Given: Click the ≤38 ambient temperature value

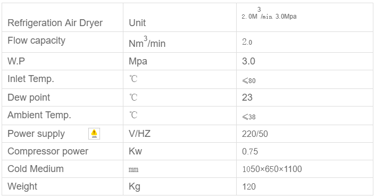Looking at the screenshot, I should coord(249,117).
